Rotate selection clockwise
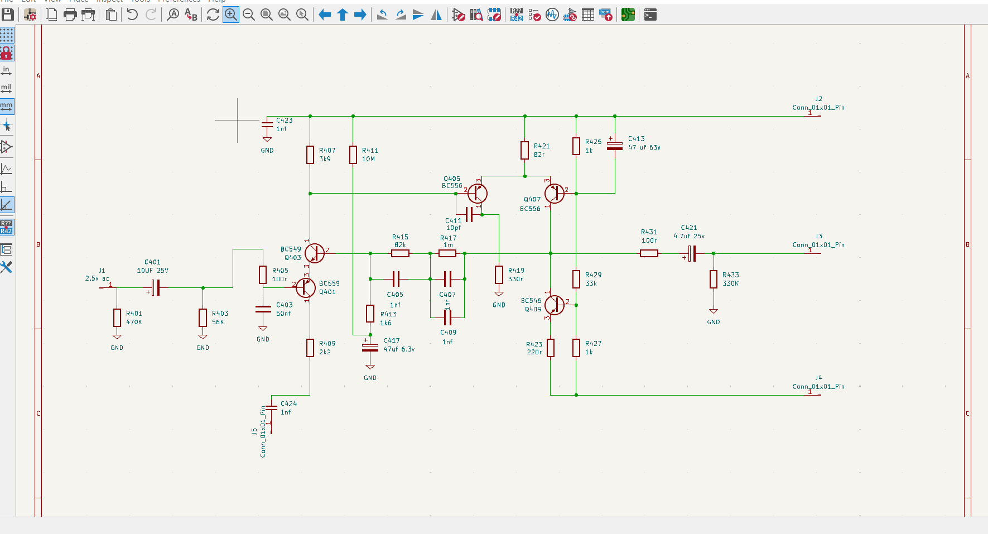The width and height of the screenshot is (988, 534). tap(401, 15)
